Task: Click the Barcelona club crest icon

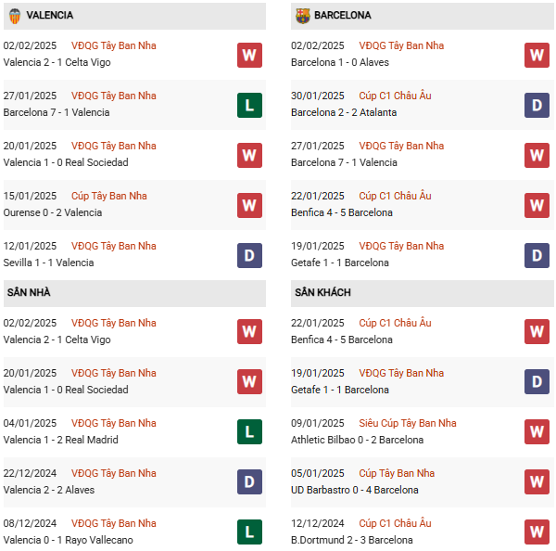Action: [x=302, y=16]
